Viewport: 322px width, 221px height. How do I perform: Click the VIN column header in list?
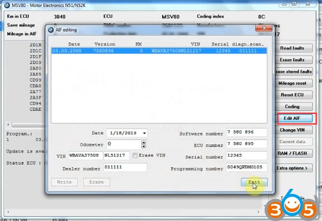[x=195, y=45]
